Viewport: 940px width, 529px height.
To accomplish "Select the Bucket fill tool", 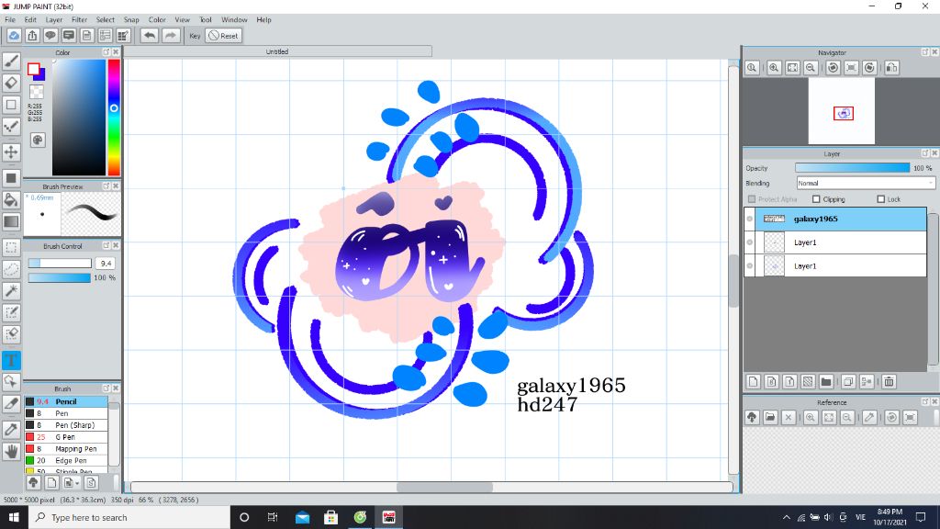I will (11, 199).
